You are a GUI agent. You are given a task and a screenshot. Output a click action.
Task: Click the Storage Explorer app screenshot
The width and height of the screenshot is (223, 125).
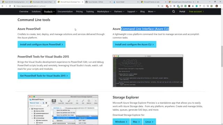click(63, 110)
